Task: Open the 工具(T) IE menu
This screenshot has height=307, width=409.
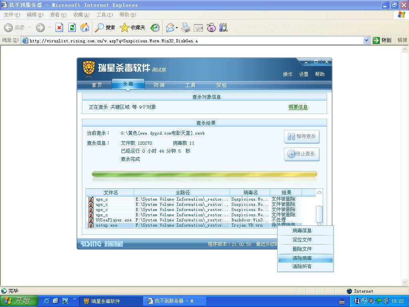Action: [105, 15]
